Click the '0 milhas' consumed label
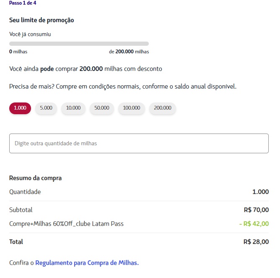 [x=18, y=52]
